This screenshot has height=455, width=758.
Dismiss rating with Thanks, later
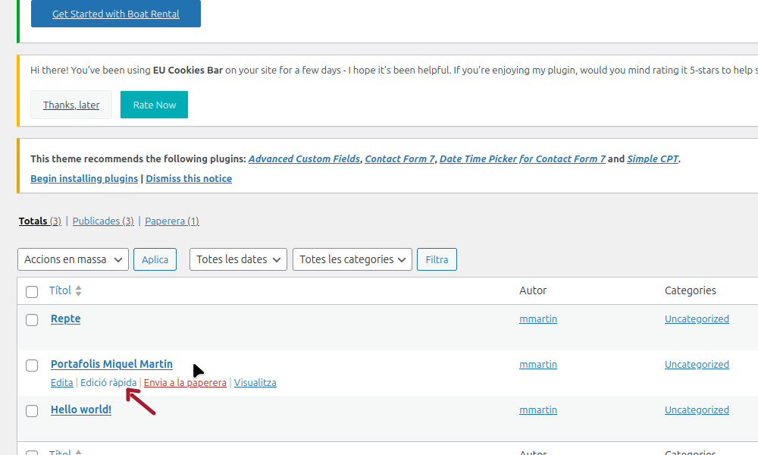tap(71, 105)
